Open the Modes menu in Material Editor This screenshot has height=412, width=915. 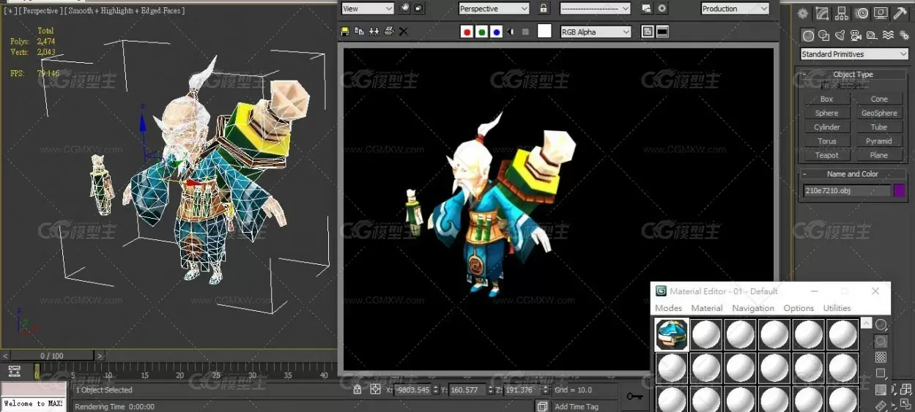(x=668, y=308)
